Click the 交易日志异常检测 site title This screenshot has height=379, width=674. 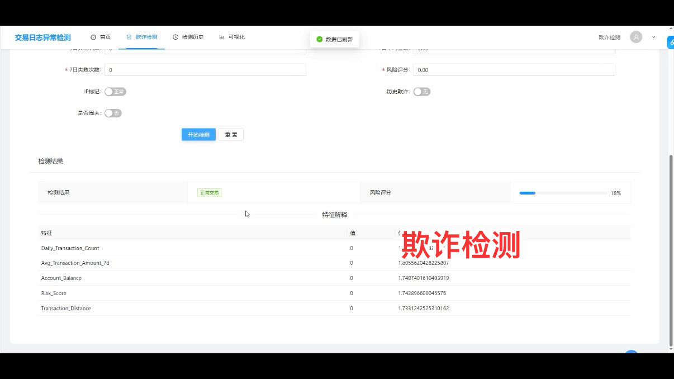[42, 37]
